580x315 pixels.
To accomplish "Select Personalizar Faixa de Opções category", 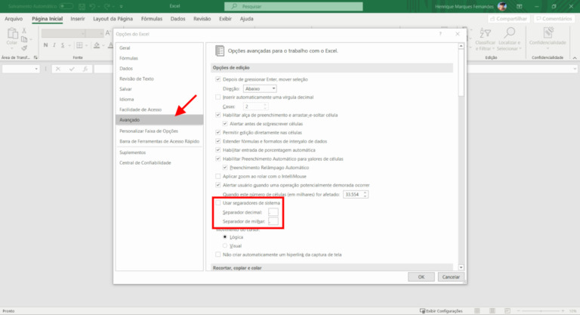I will tap(148, 131).
